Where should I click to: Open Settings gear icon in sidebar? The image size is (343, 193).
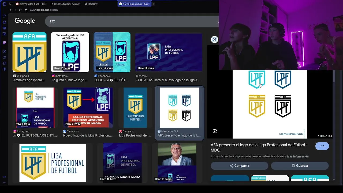(x=4, y=69)
